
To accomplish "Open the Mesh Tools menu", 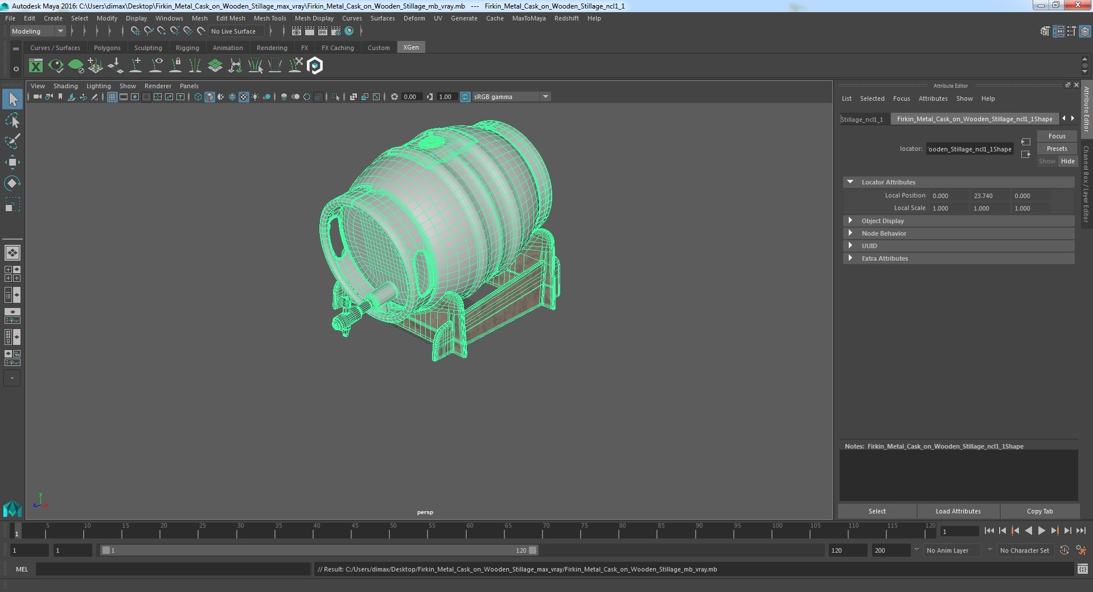I will click(x=270, y=18).
